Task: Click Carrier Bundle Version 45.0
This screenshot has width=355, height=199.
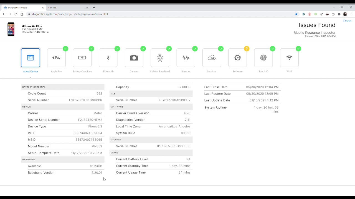Action: [187, 113]
